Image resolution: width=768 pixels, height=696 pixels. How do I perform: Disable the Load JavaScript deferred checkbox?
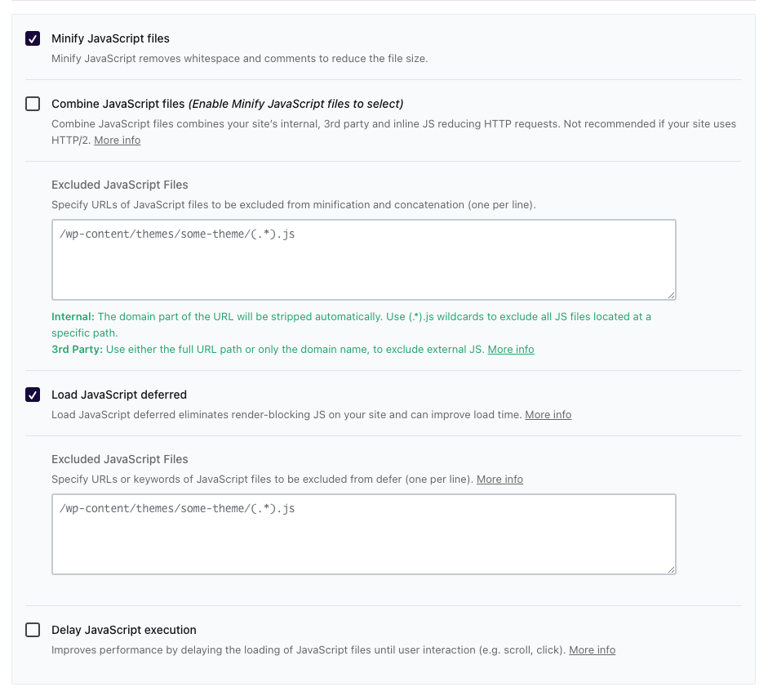click(x=33, y=395)
